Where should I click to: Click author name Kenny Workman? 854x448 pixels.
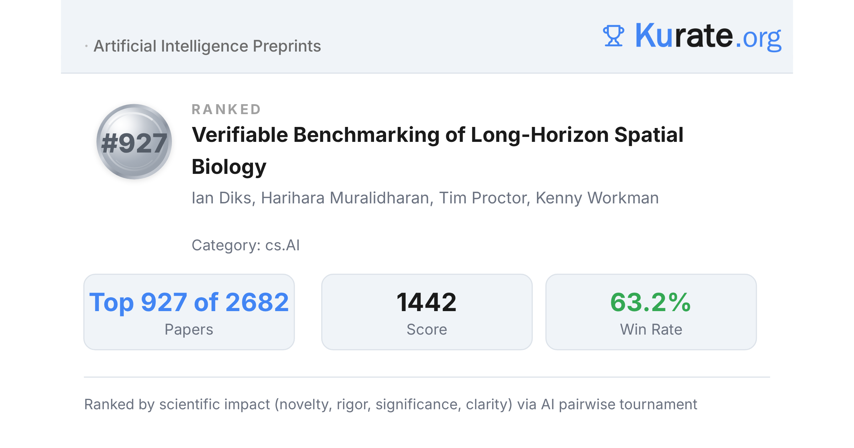pos(597,198)
